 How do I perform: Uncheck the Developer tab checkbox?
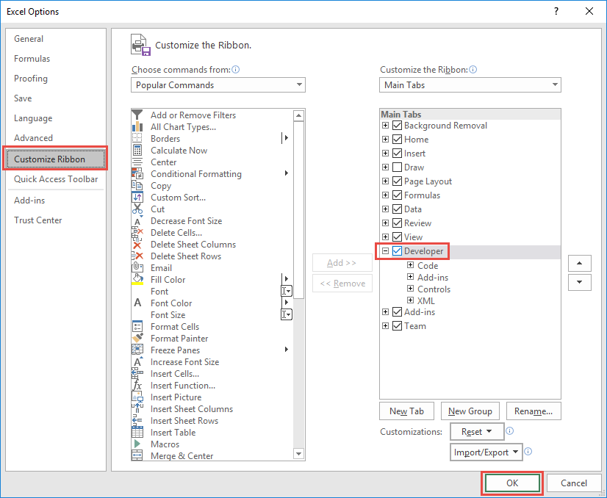[x=395, y=251]
